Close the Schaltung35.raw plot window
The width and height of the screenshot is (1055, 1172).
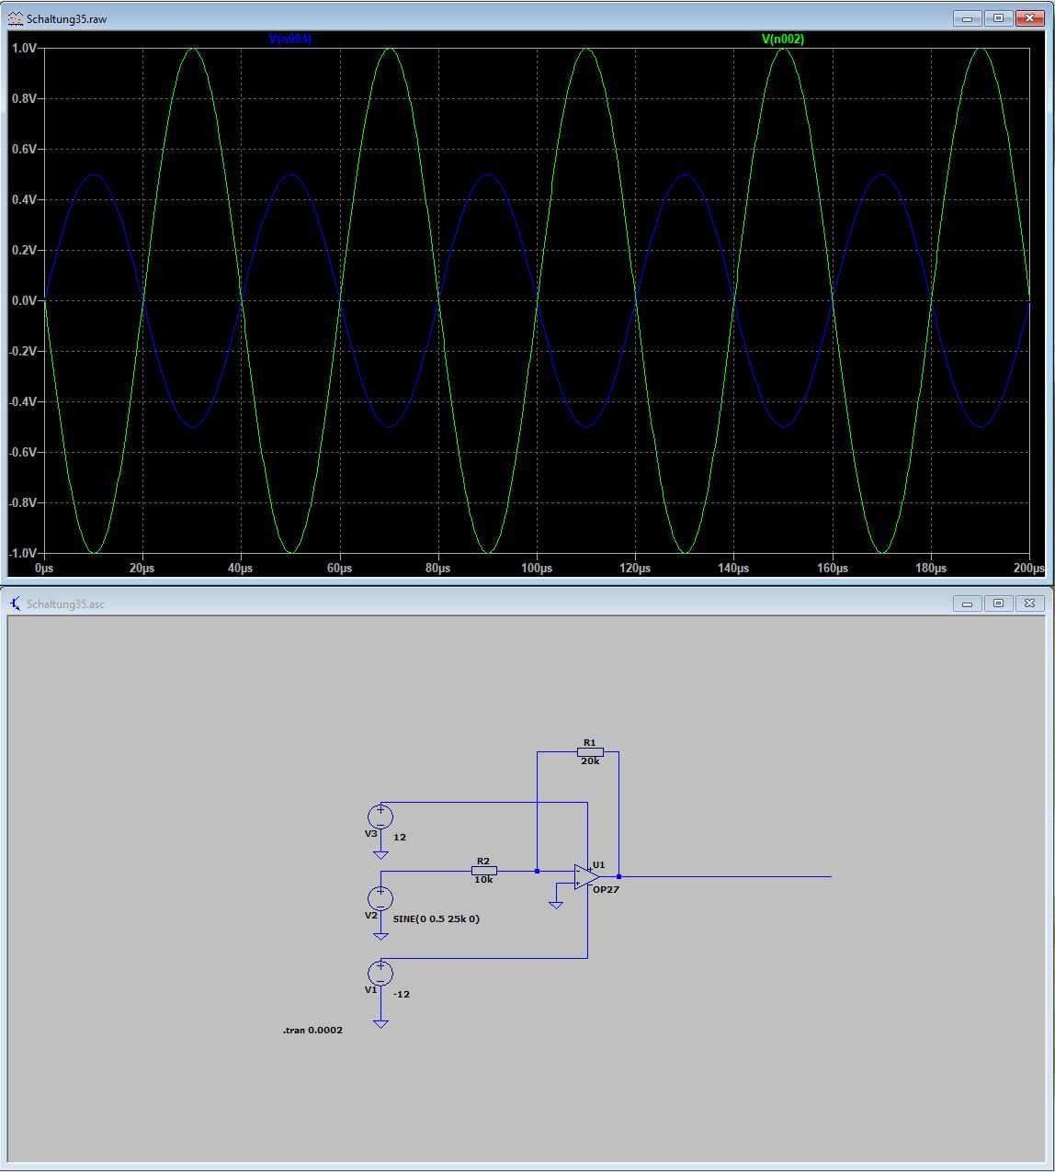(x=1029, y=18)
